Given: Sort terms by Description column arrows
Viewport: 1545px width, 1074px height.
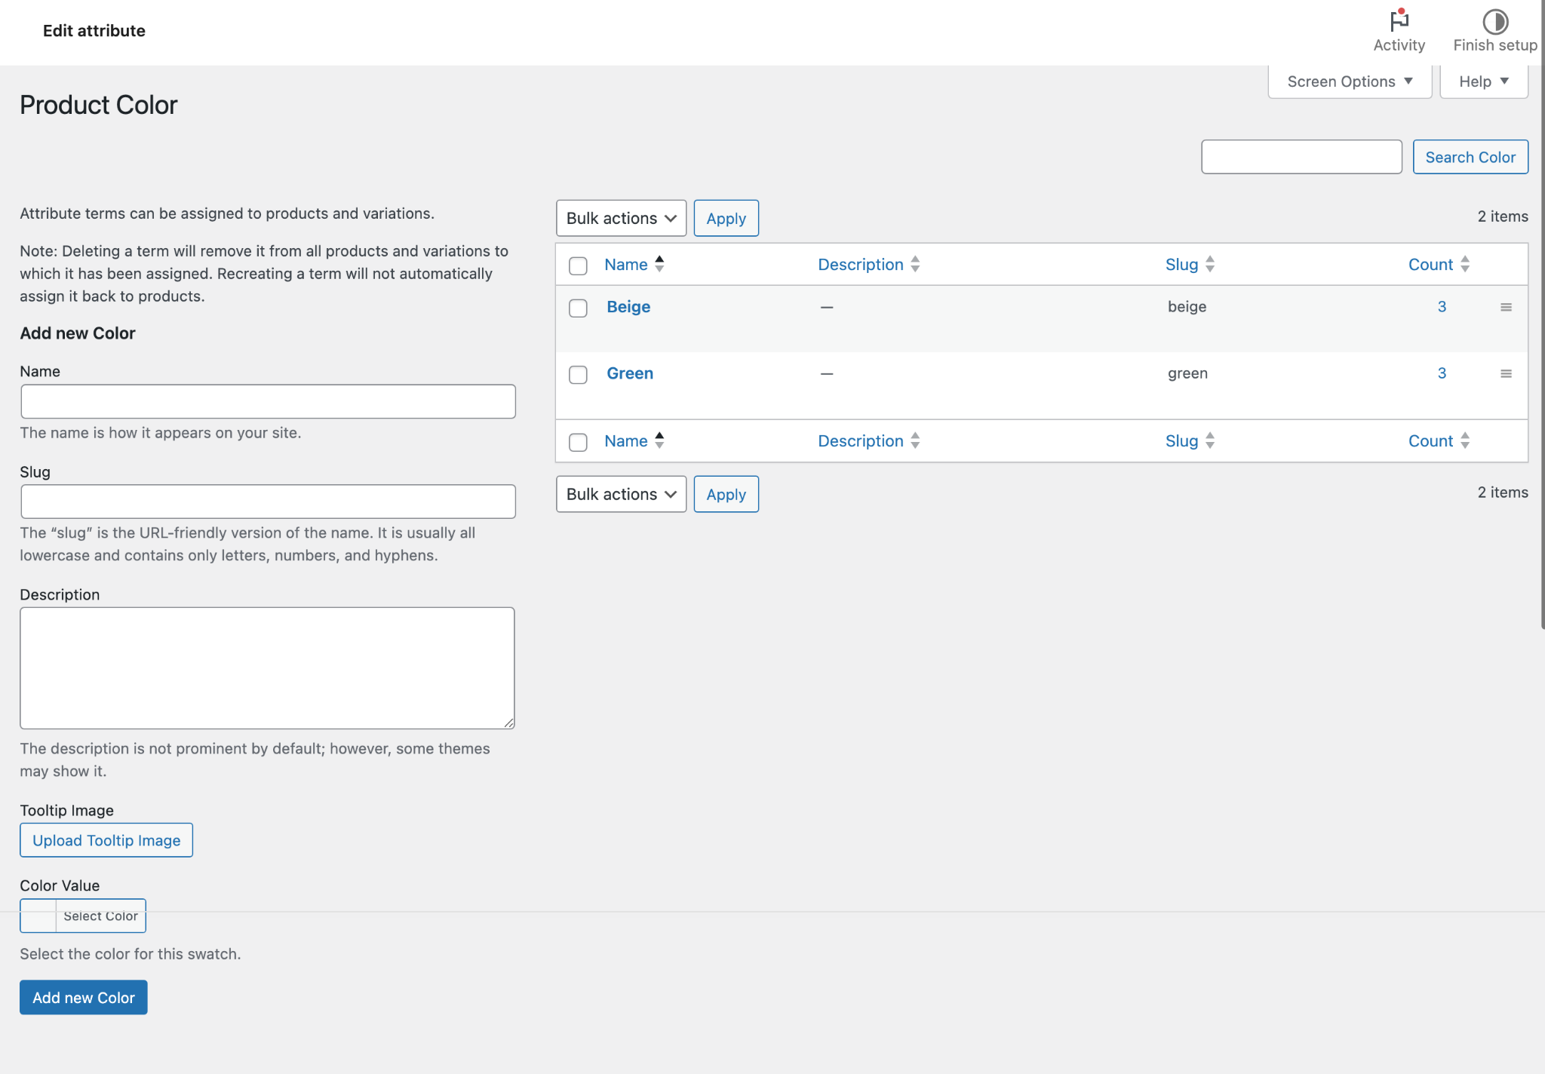Looking at the screenshot, I should pyautogui.click(x=915, y=264).
